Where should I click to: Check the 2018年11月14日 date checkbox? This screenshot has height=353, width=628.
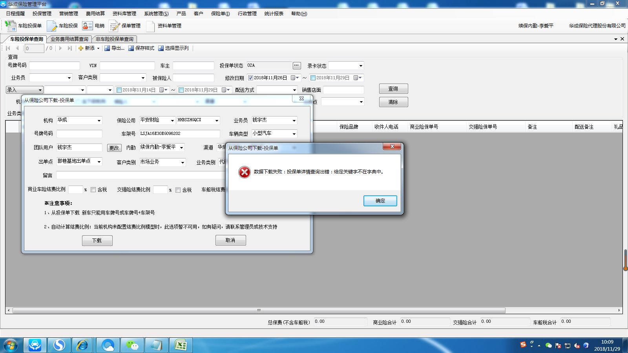[119, 90]
